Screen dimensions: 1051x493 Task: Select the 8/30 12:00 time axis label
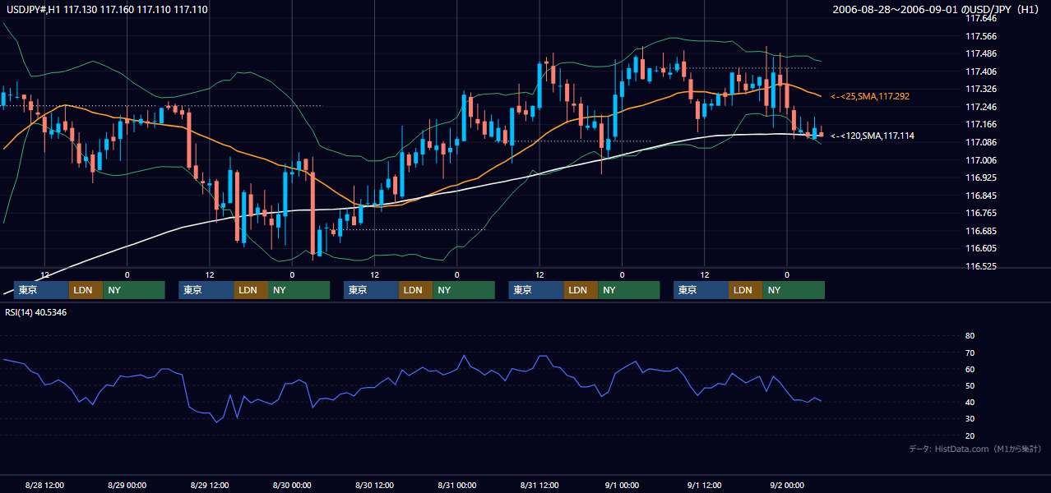pos(374,485)
